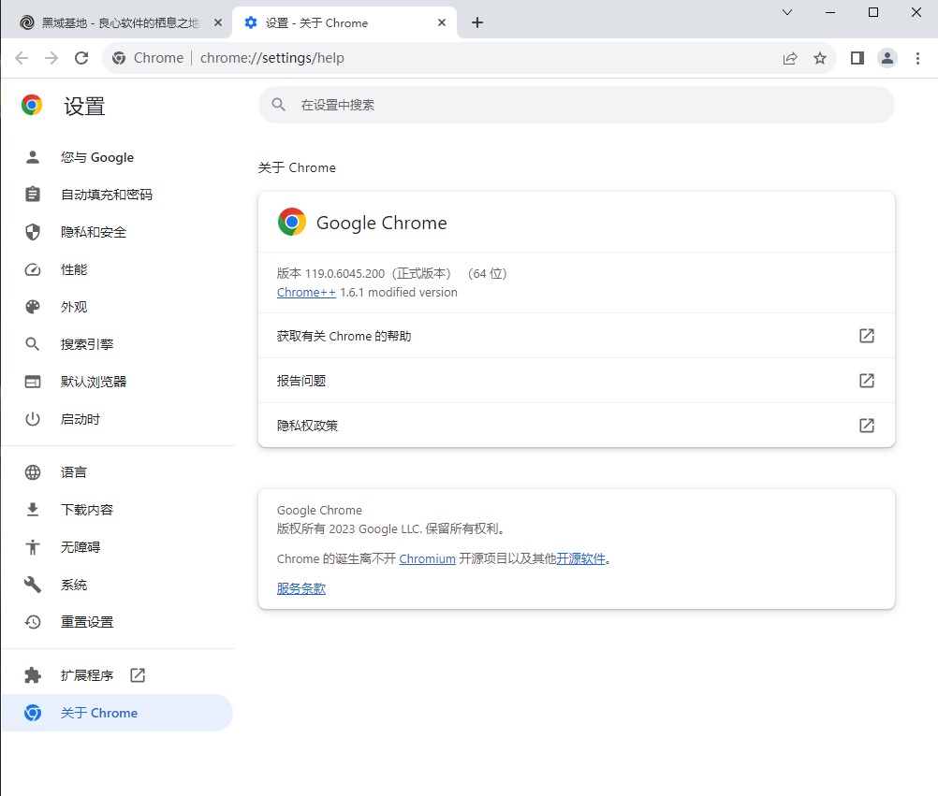Open 重置设置 section

pos(117,622)
